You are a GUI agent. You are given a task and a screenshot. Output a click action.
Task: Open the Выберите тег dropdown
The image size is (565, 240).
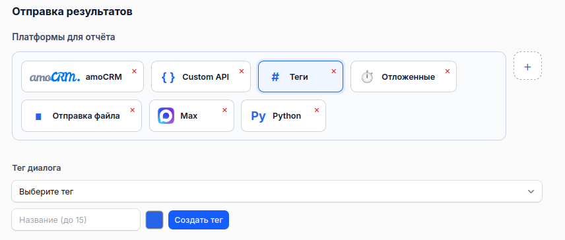(x=277, y=191)
